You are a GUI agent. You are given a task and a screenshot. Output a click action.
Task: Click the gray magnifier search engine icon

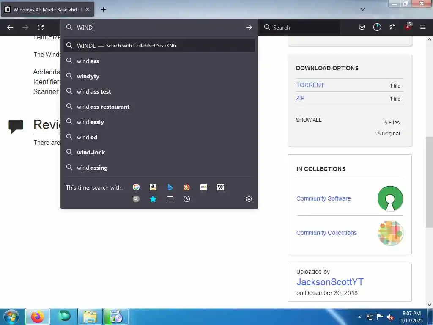click(x=136, y=199)
